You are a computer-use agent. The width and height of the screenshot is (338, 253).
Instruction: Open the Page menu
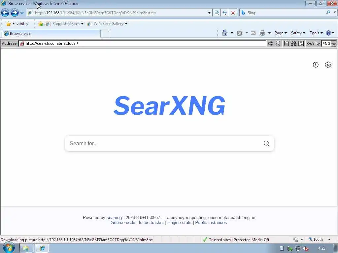(281, 33)
